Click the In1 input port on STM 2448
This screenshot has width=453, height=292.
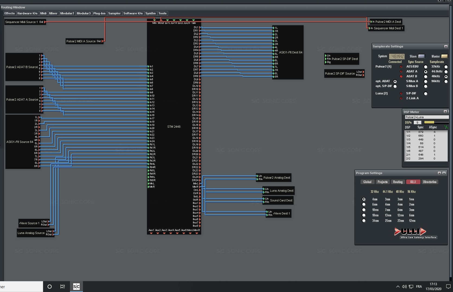tap(149, 66)
